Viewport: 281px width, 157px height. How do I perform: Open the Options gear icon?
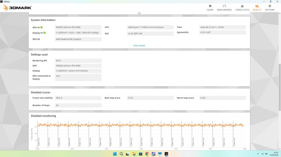pos(270,6)
